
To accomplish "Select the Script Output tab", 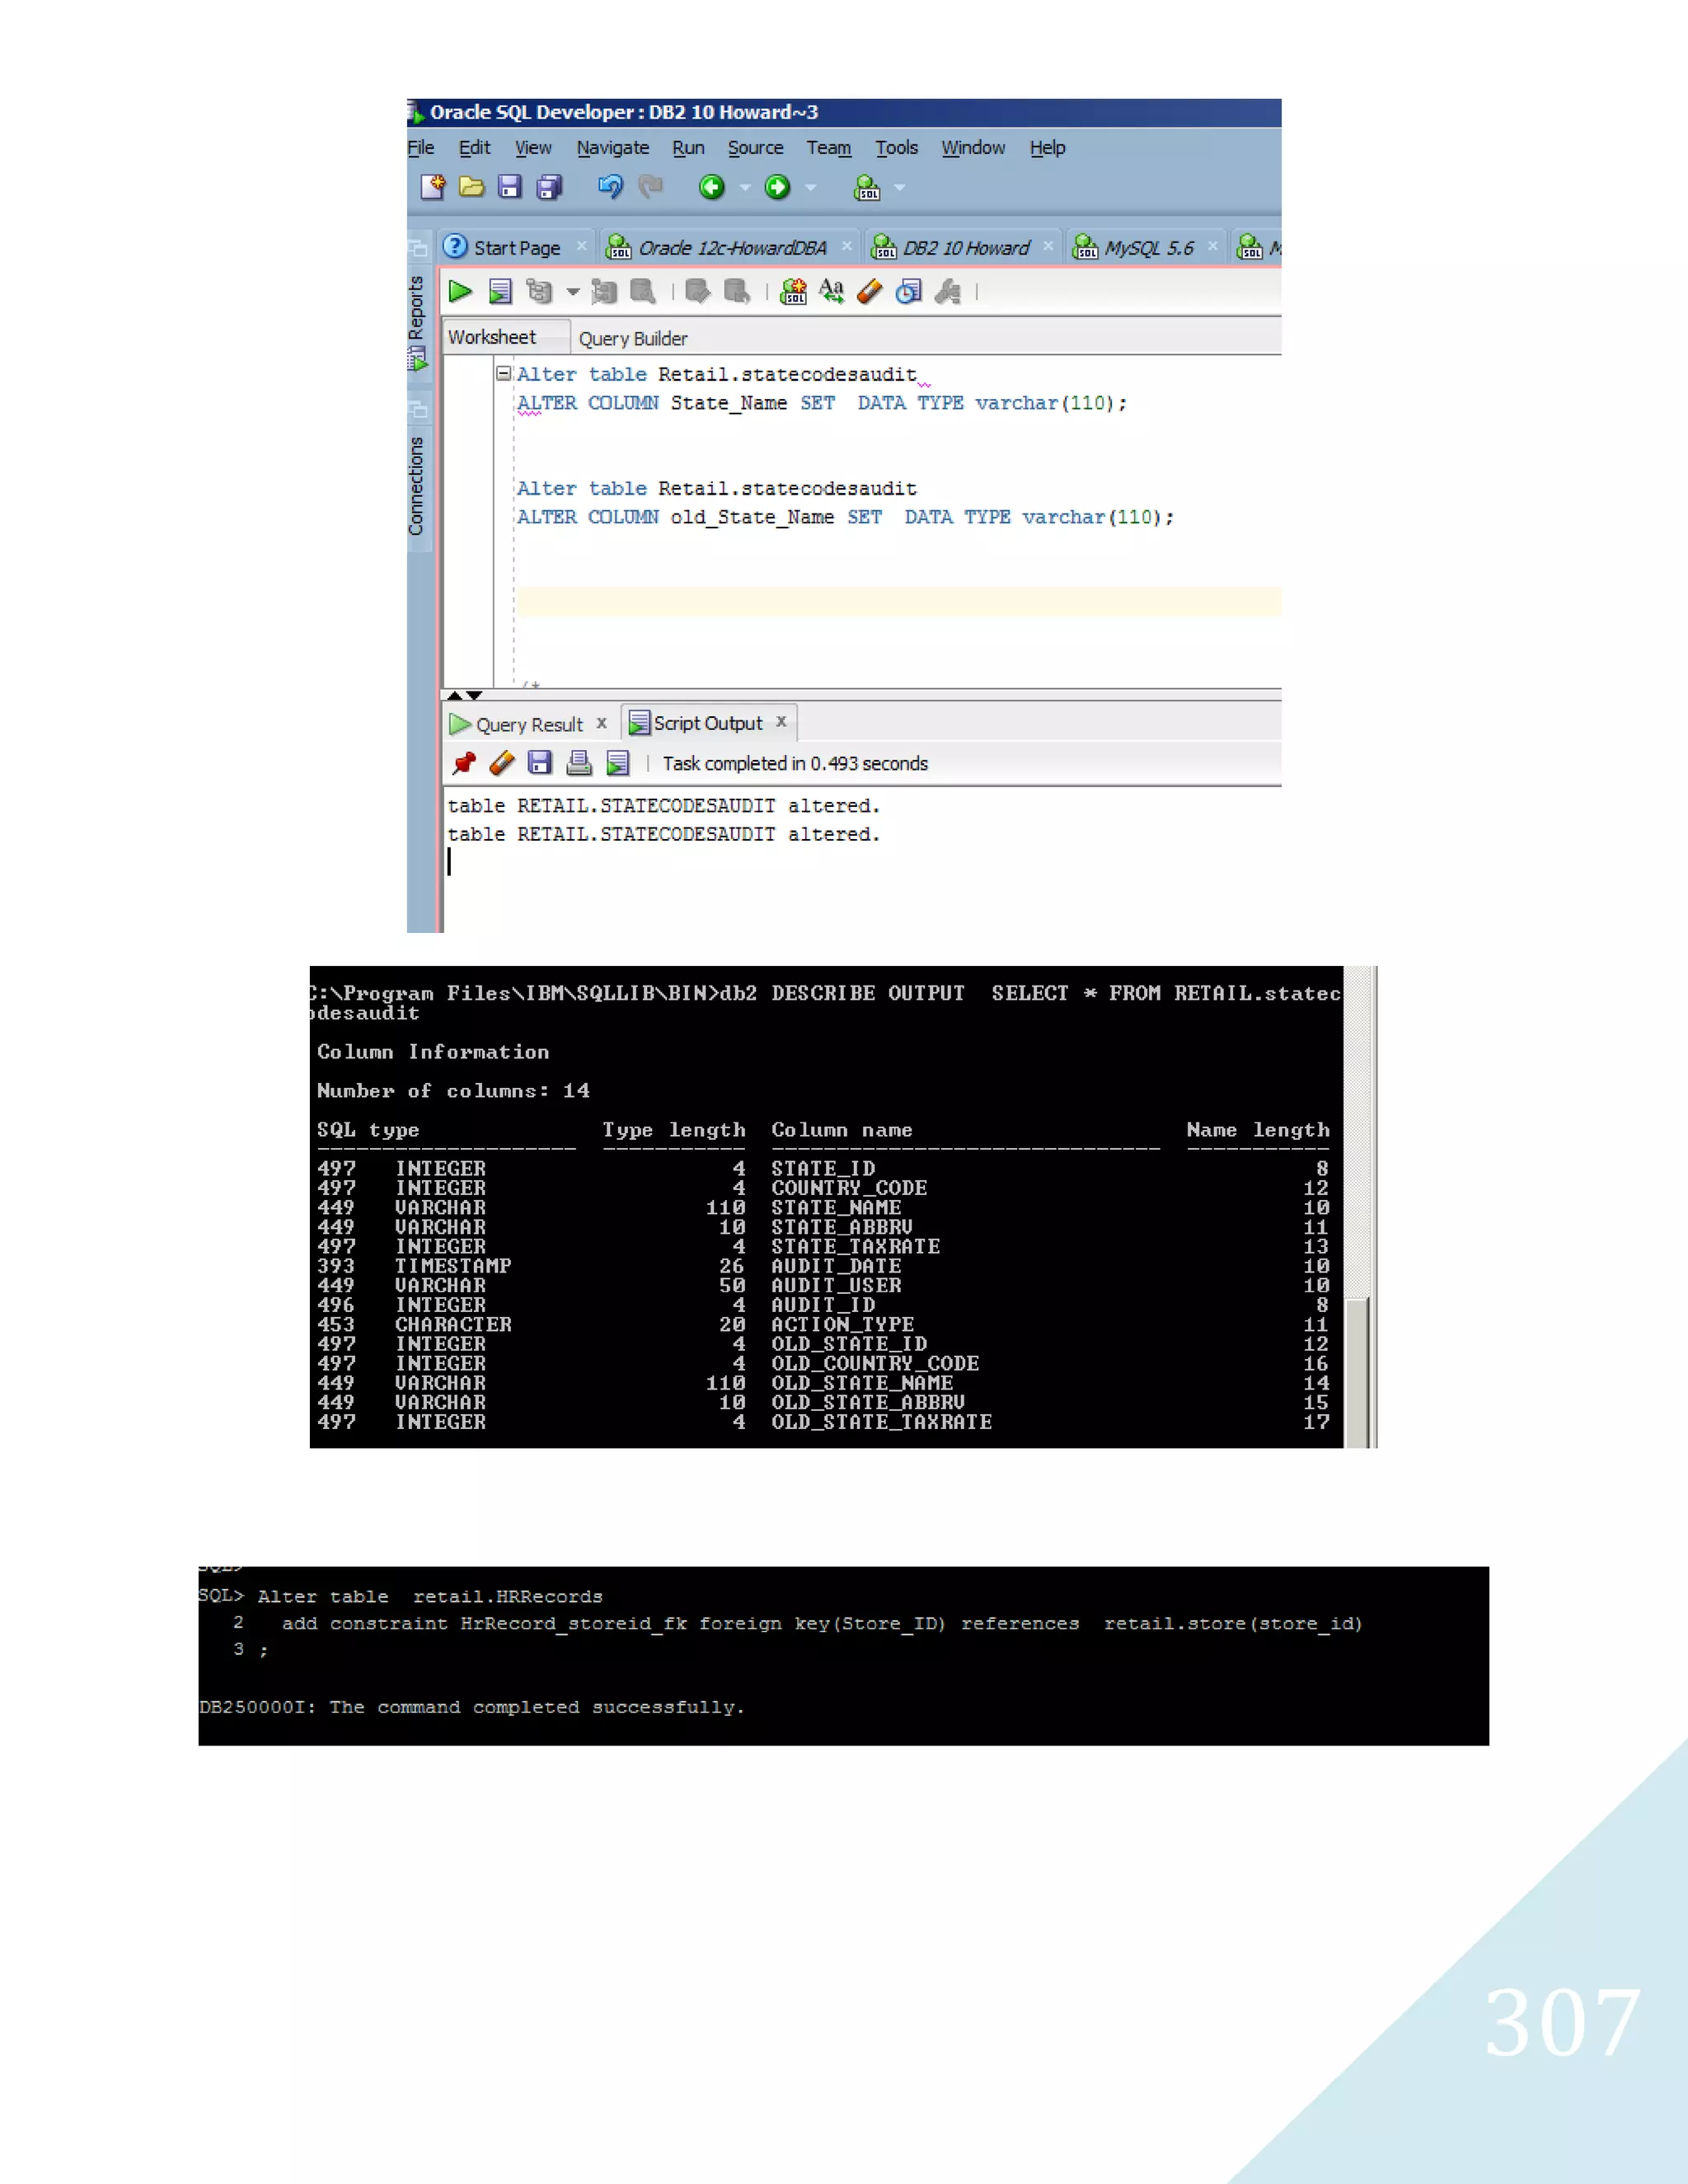I will tap(708, 723).
